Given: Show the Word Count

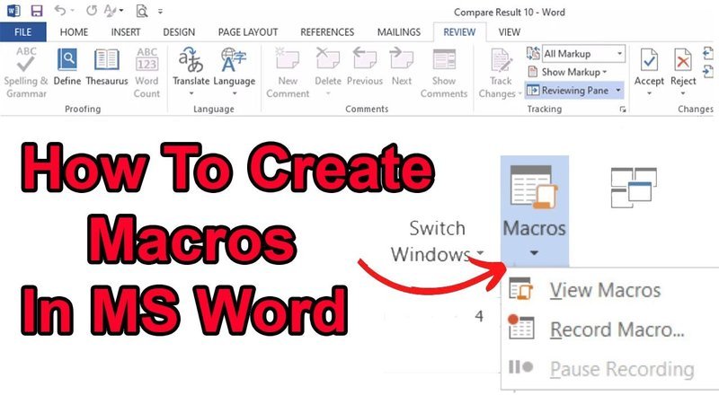Looking at the screenshot, I should pyautogui.click(x=146, y=73).
